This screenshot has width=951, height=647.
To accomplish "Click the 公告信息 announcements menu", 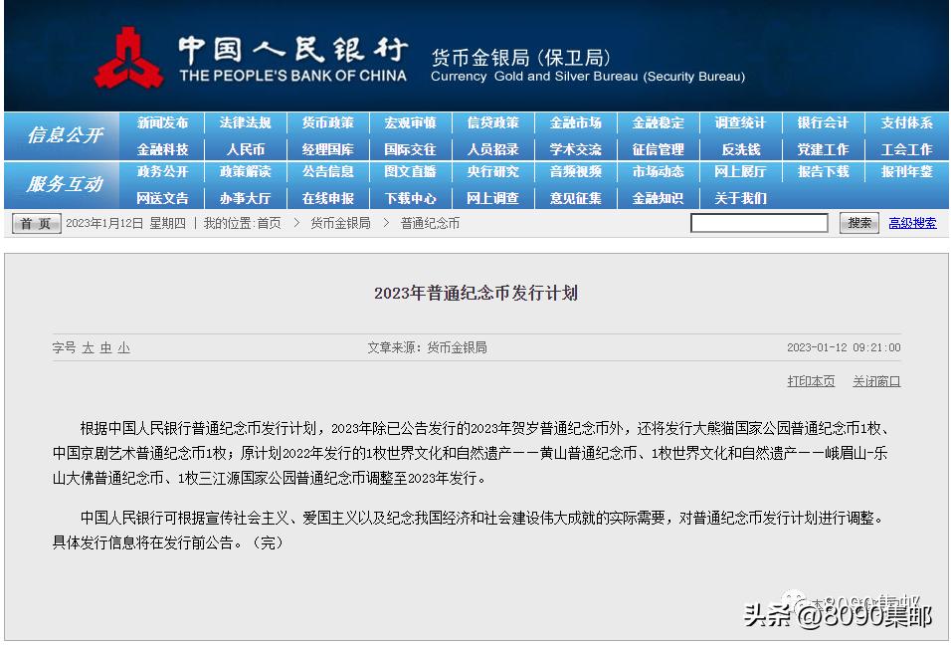I will 328,173.
